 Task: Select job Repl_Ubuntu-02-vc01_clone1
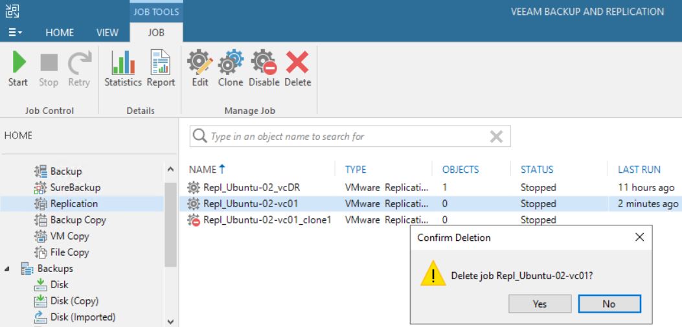tap(267, 220)
